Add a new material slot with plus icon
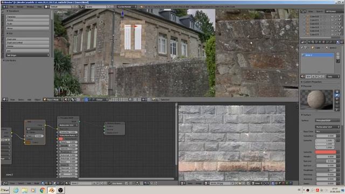This screenshot has width=345, height=194. click(338, 54)
